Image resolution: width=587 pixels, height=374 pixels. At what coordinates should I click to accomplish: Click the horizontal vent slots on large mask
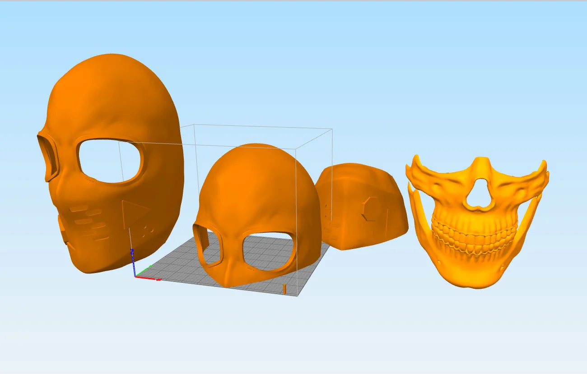pyautogui.click(x=89, y=222)
